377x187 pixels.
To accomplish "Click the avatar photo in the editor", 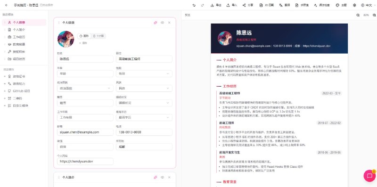I will (x=66, y=39).
